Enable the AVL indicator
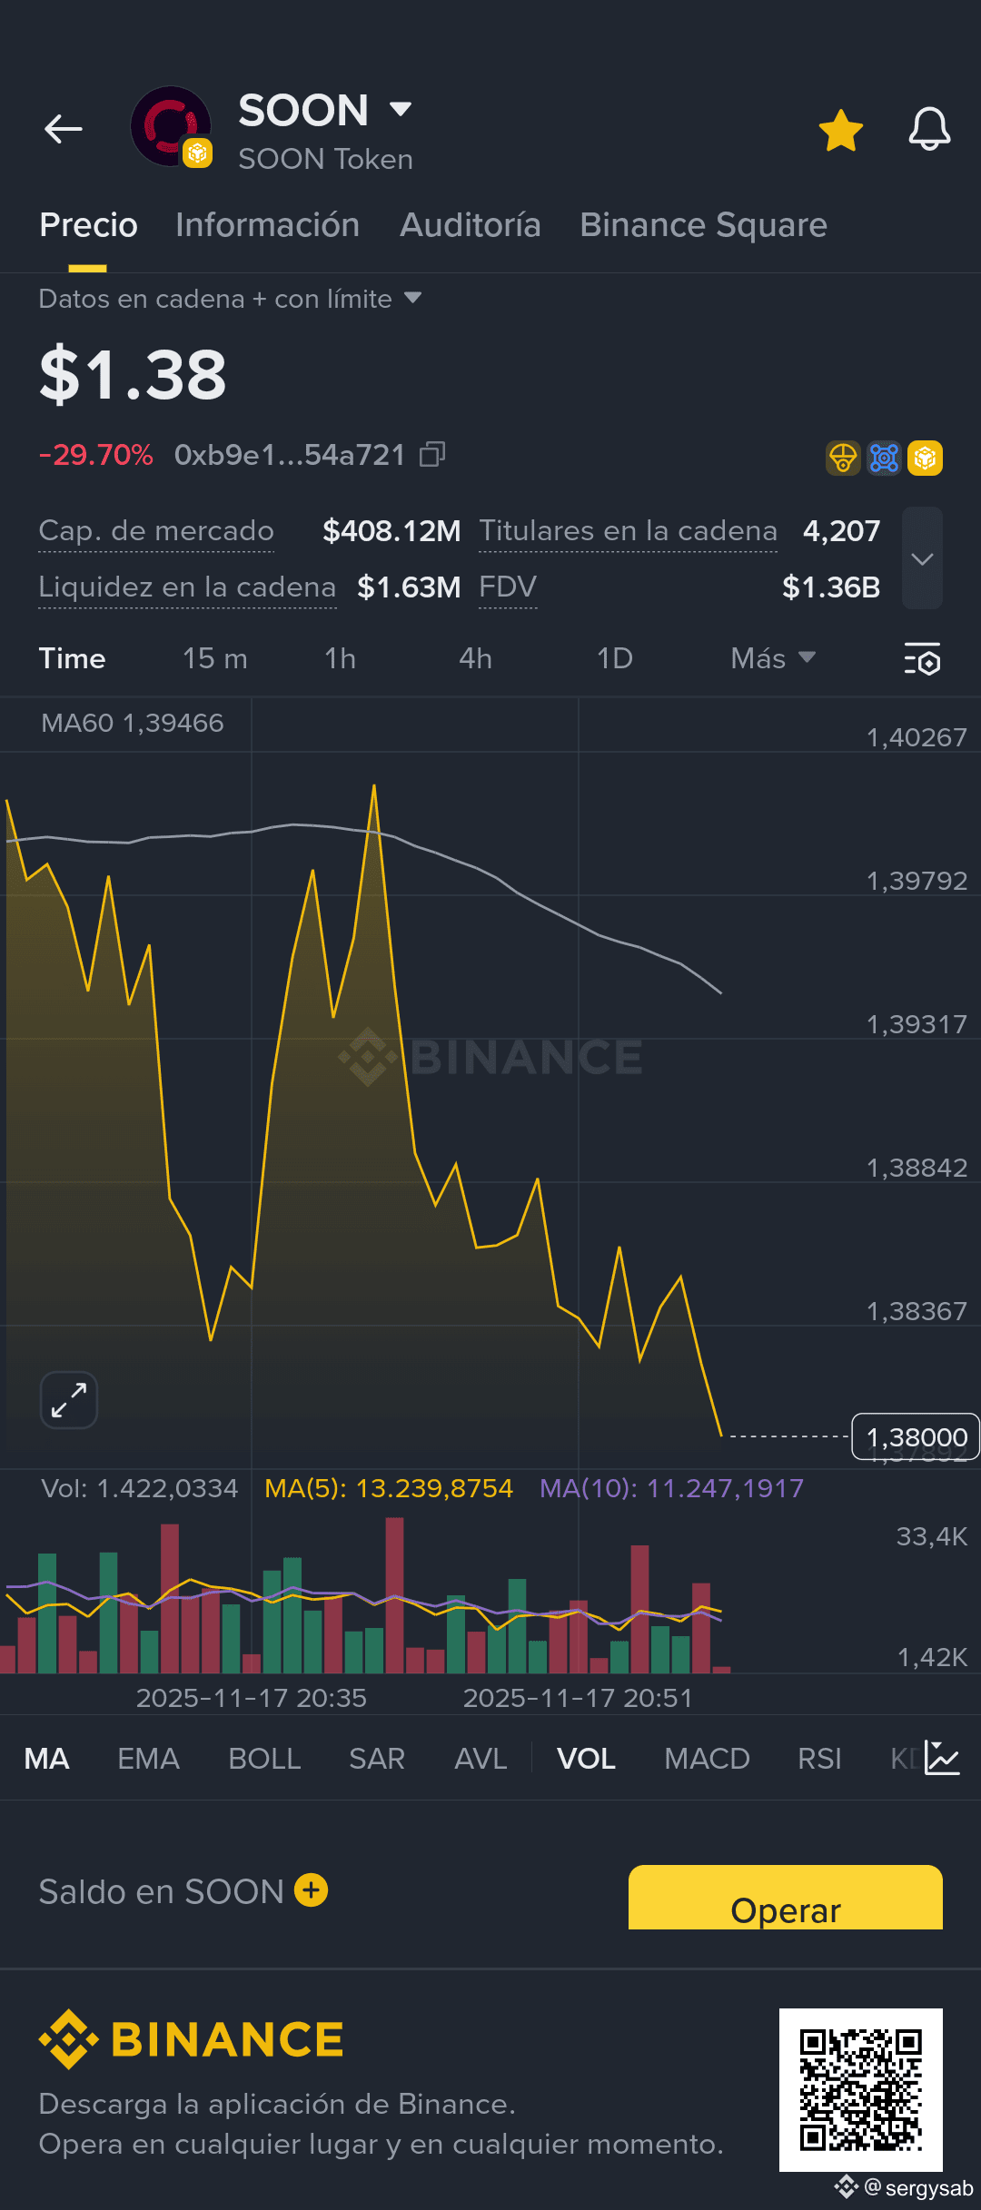Viewport: 981px width, 2210px height. pos(481,1759)
